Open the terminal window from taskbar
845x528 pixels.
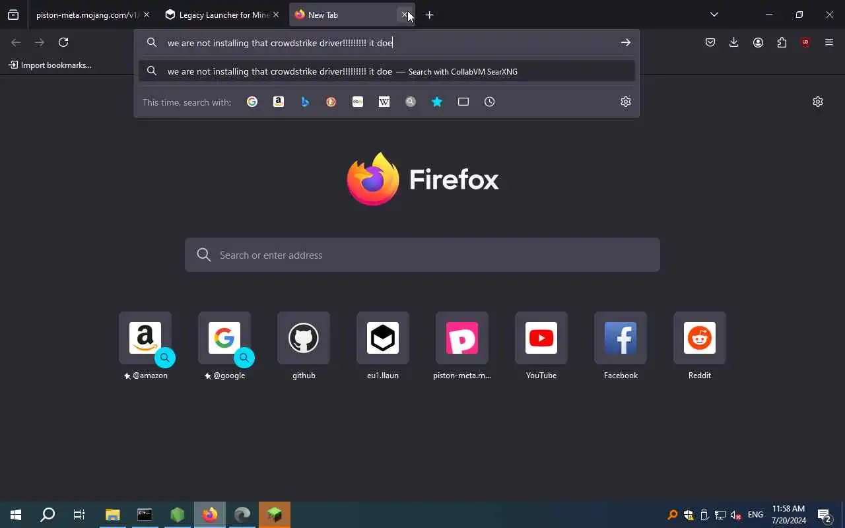click(x=145, y=515)
